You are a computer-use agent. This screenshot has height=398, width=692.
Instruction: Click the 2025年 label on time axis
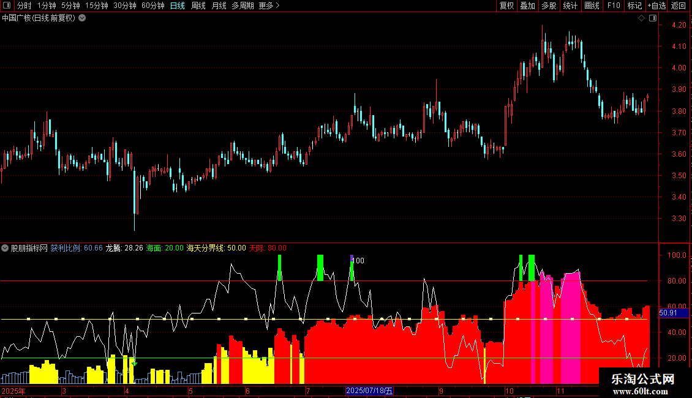[x=13, y=391]
